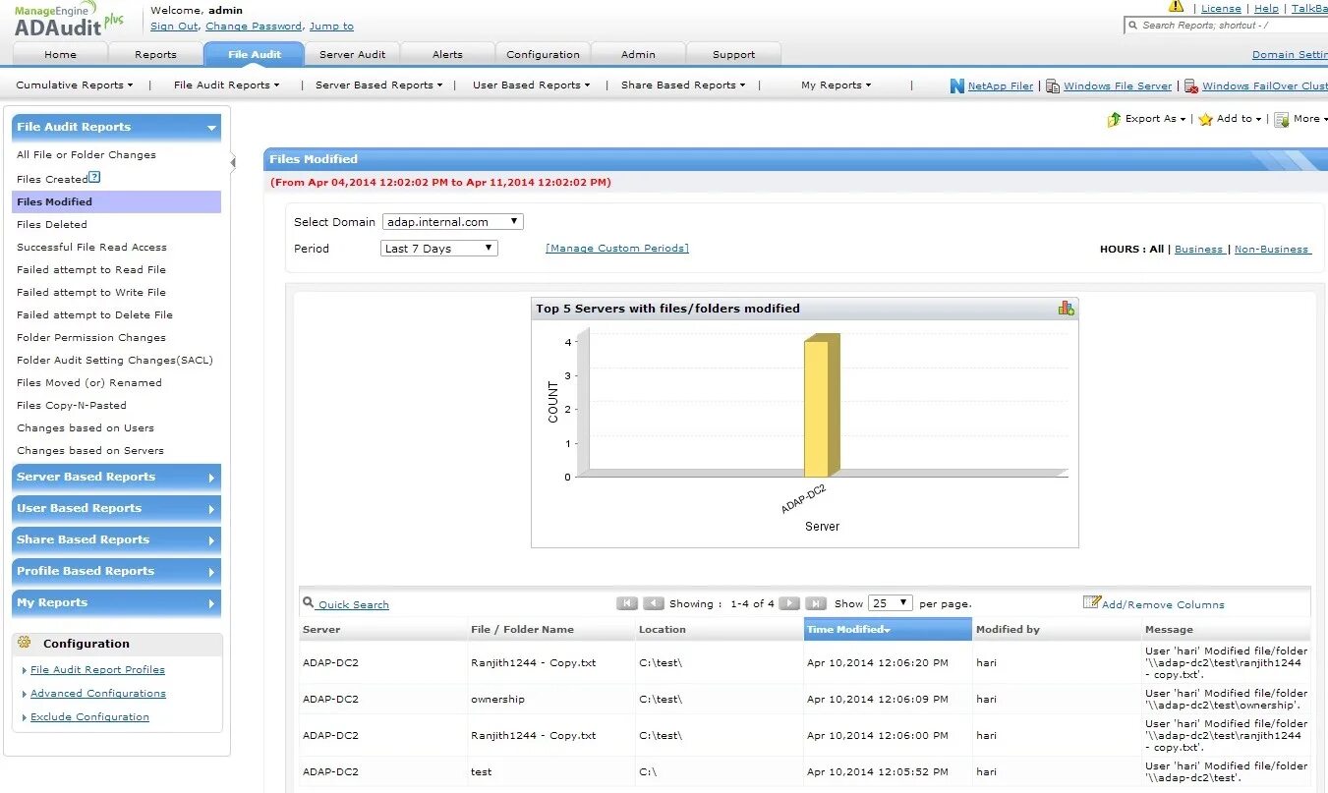Switch hours filter to Non-Business
Screen dimensions: 1328x793
coord(1272,249)
